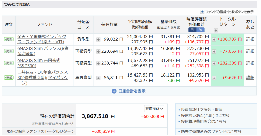Expand total return plus beside +106,707 円

[214, 39]
